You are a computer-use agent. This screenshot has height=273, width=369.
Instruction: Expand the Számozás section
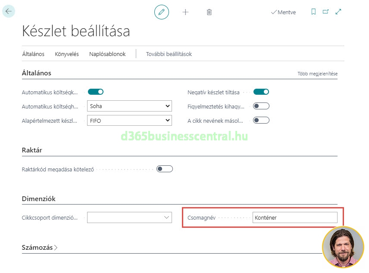point(40,248)
